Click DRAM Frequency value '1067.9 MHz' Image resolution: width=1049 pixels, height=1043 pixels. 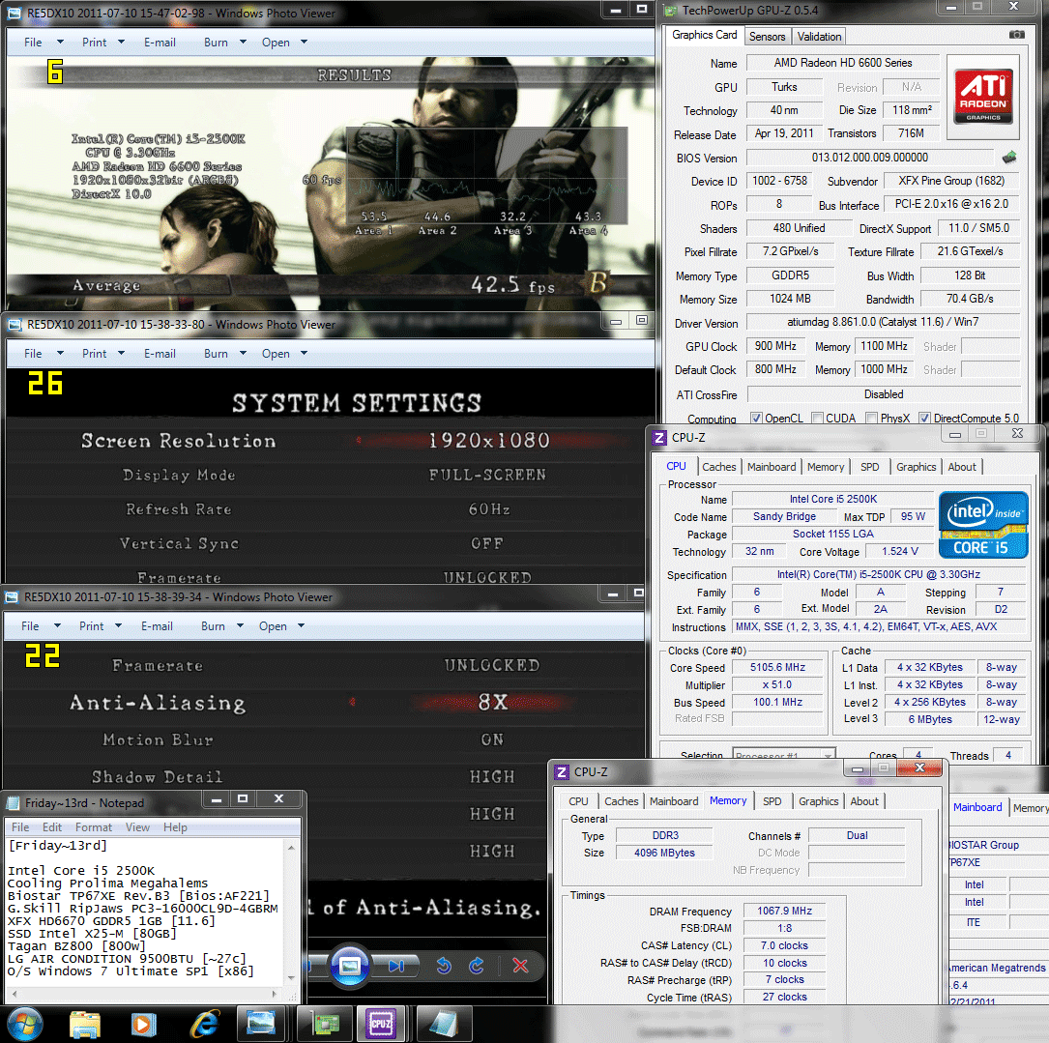click(x=785, y=912)
